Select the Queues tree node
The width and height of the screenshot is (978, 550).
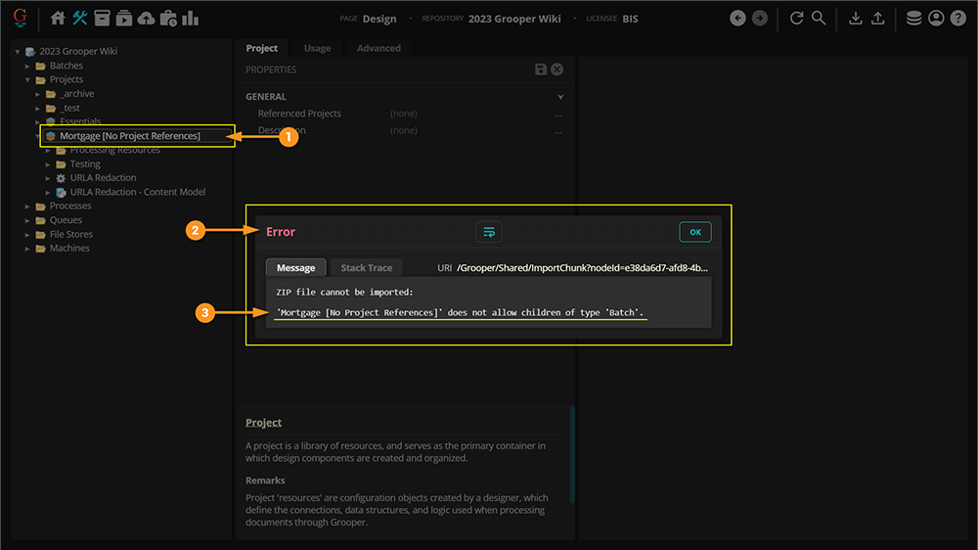click(x=66, y=220)
